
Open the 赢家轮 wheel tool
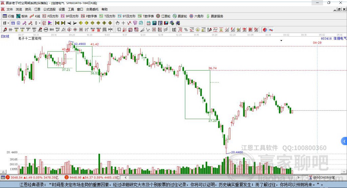180,16
